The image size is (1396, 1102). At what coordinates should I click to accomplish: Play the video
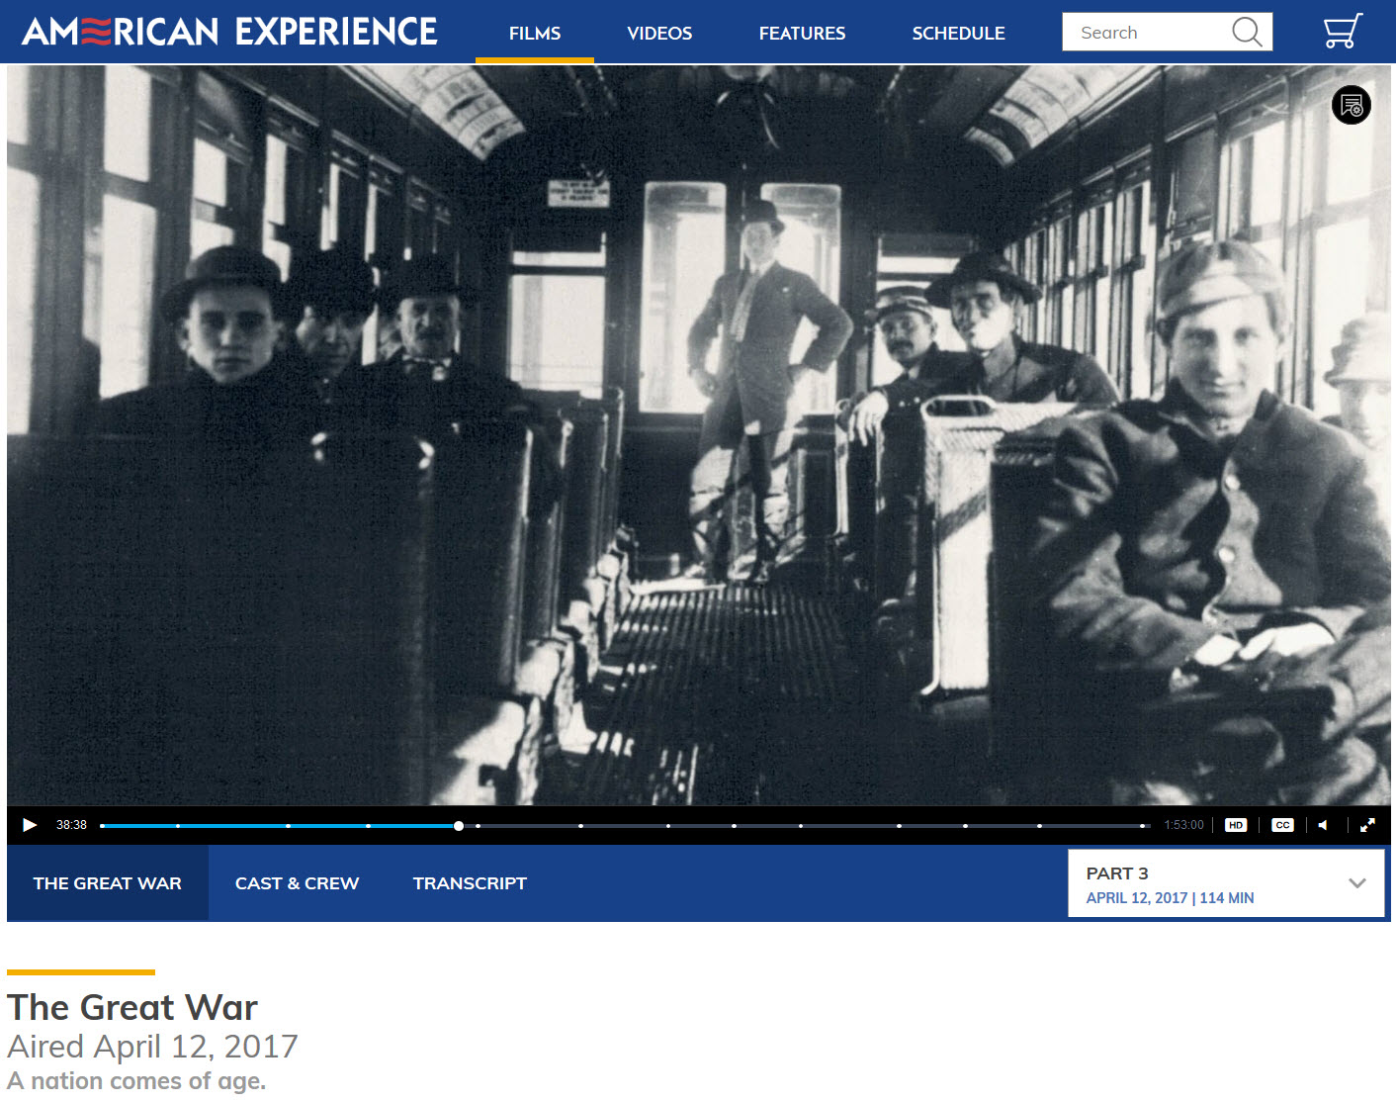[30, 825]
